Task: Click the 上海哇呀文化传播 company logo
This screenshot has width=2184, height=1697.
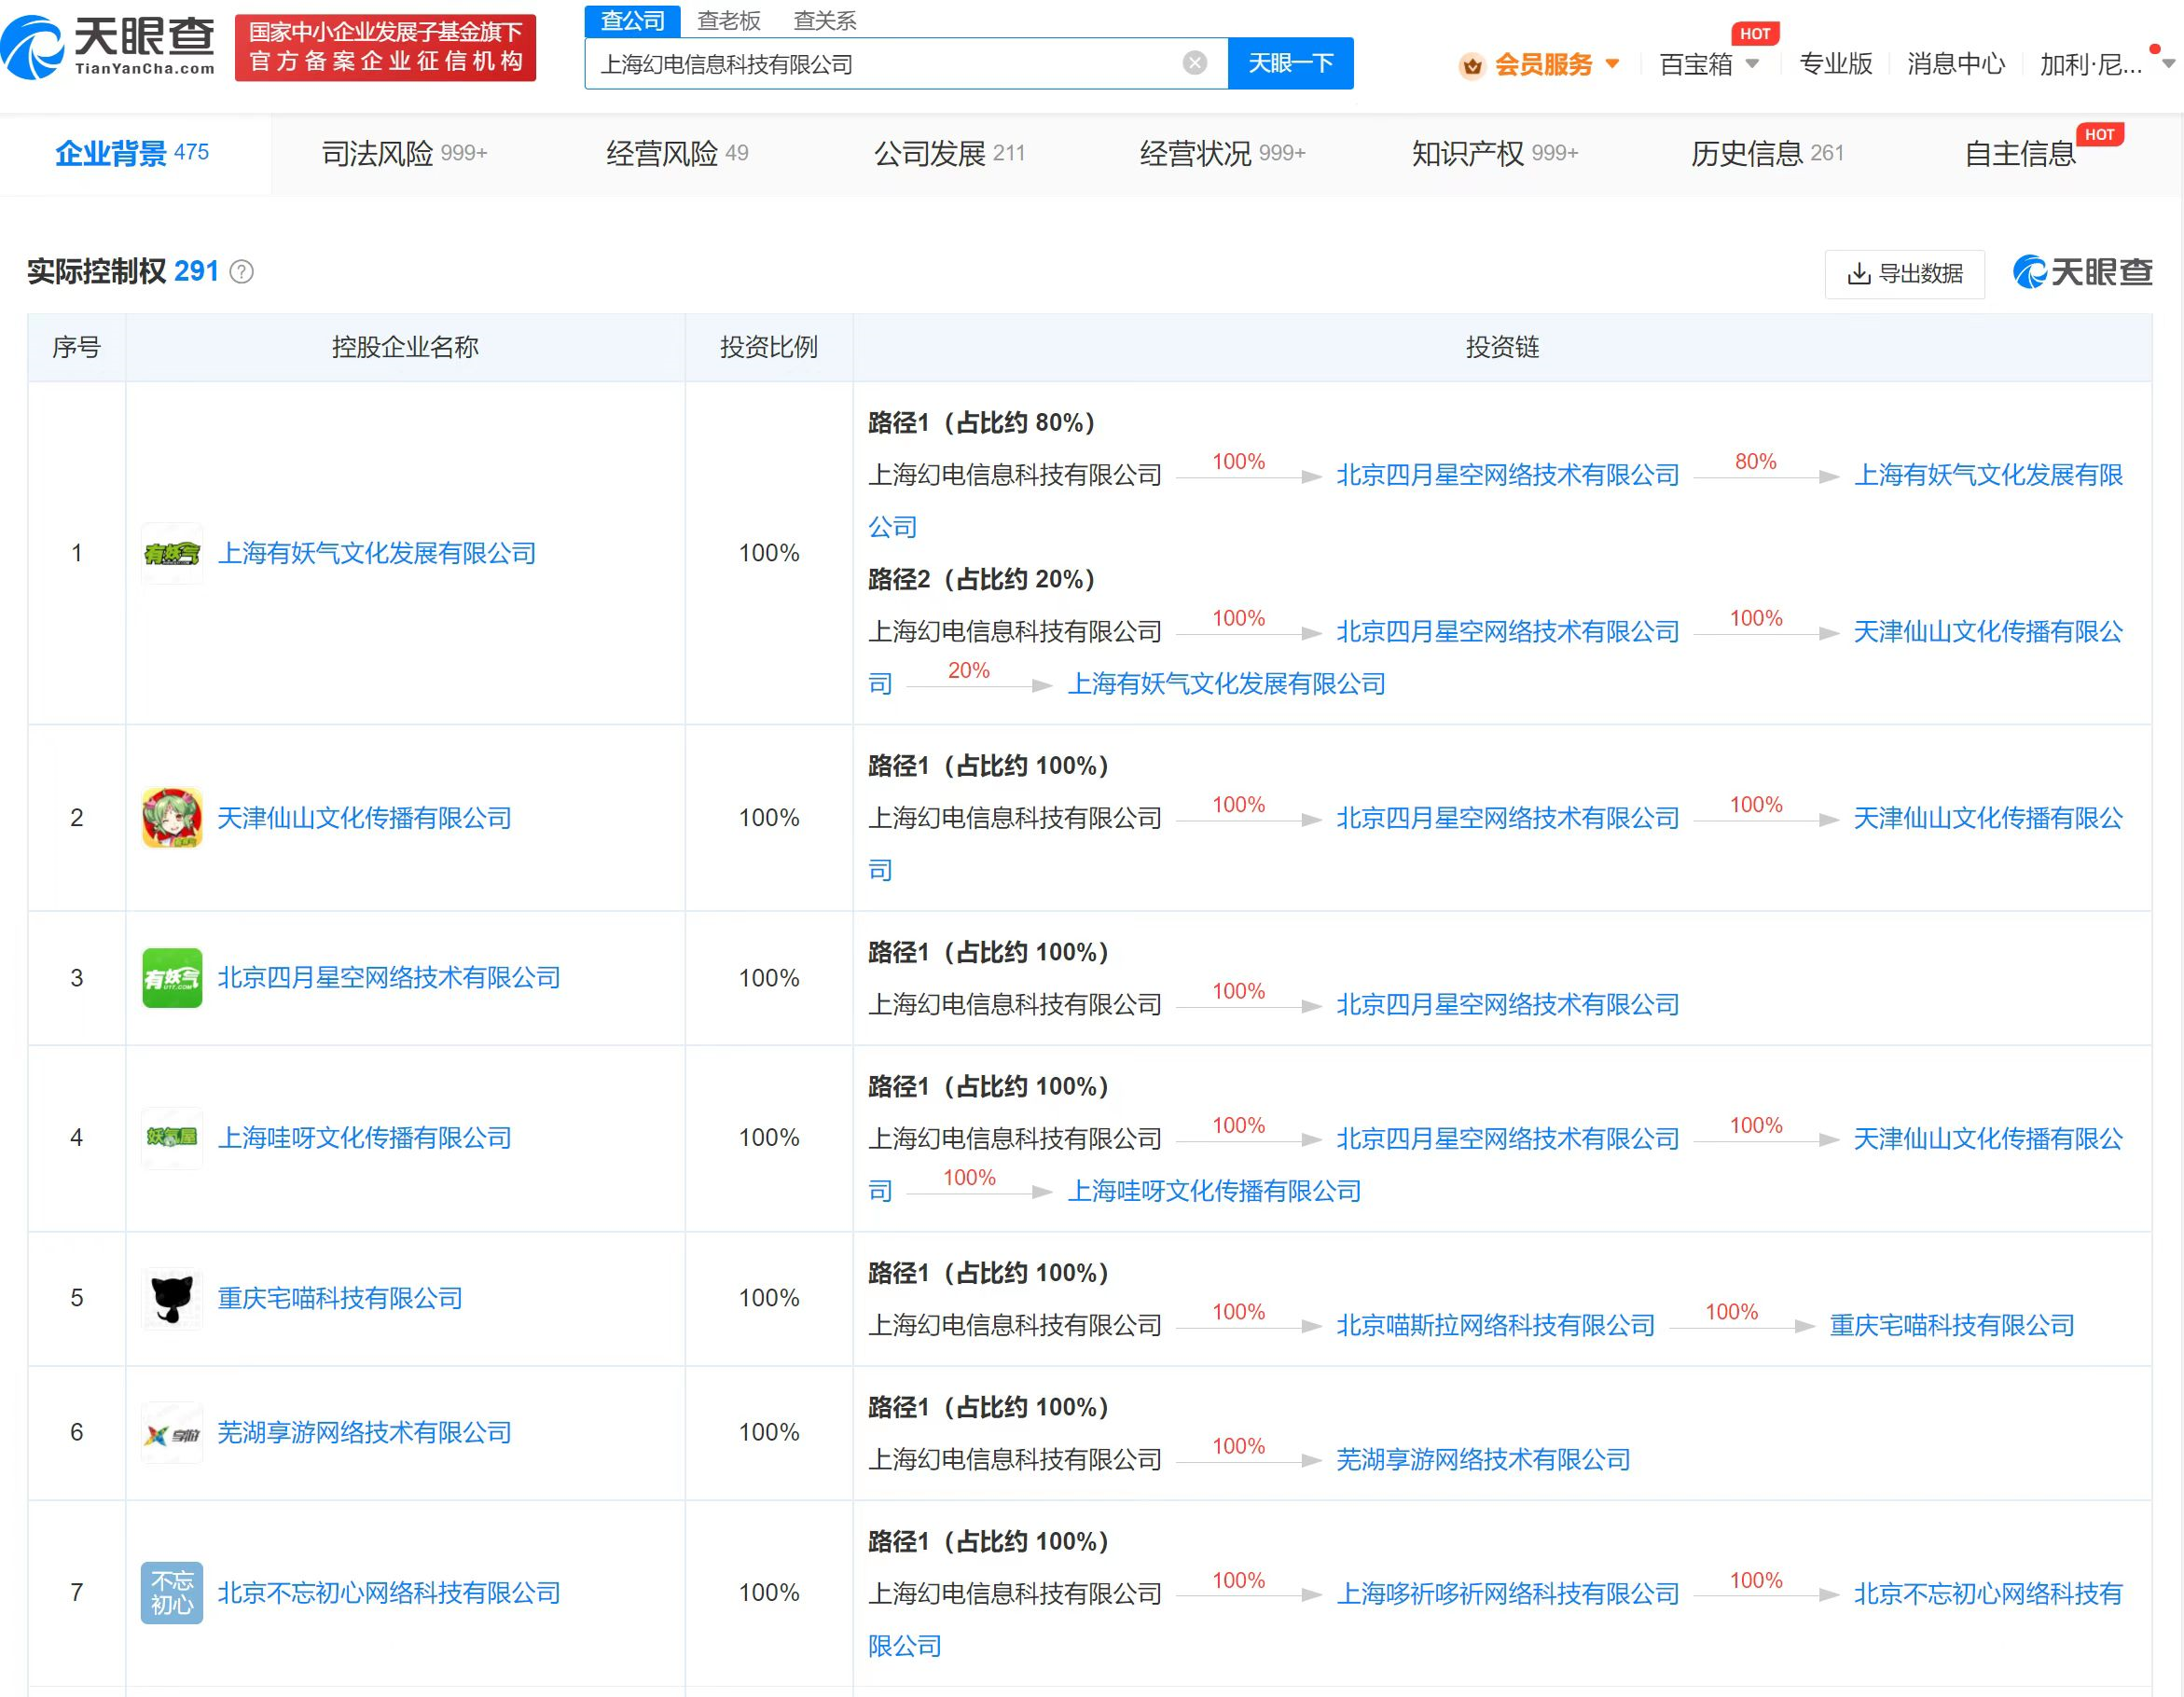Action: 172,1138
